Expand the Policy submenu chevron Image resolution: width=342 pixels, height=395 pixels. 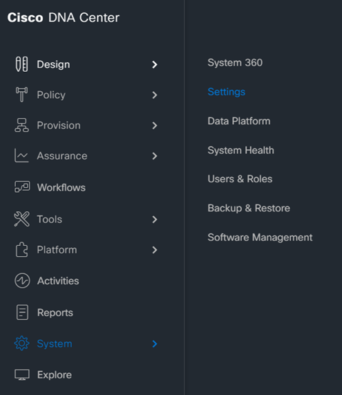pyautogui.click(x=155, y=95)
